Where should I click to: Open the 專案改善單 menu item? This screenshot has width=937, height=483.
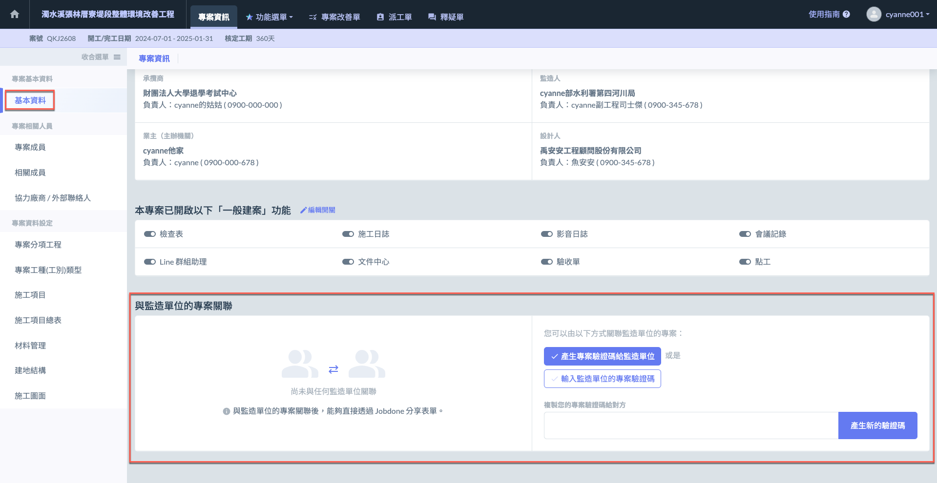pyautogui.click(x=334, y=17)
